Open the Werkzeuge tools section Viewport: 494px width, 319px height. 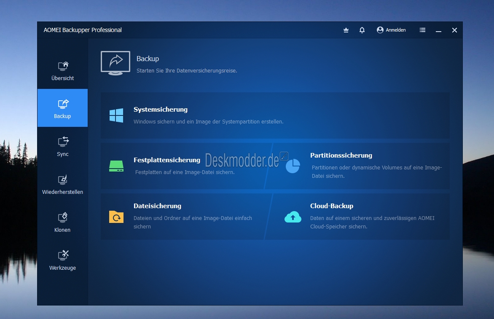(x=62, y=260)
